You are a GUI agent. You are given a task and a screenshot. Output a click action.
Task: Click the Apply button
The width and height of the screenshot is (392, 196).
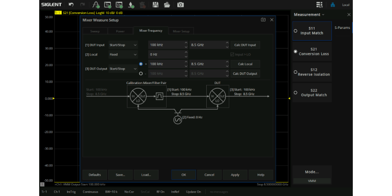235,175
